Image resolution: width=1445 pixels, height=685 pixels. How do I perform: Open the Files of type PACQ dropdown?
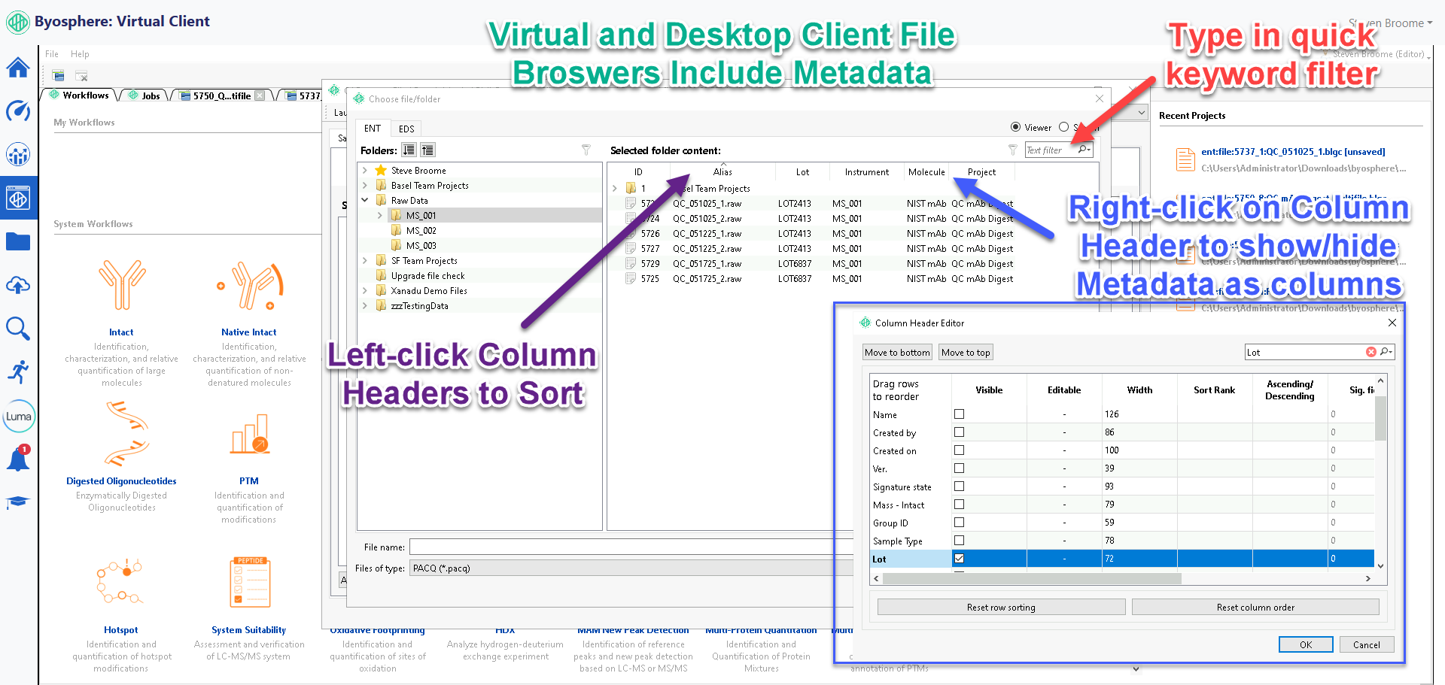(x=631, y=568)
